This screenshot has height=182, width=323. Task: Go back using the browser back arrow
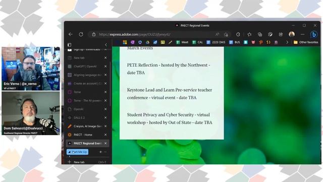71,34
